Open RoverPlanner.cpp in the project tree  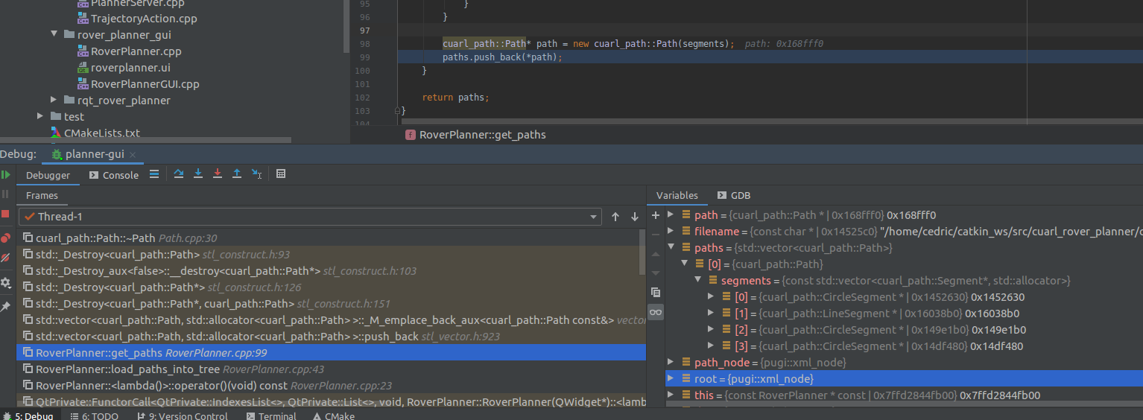click(x=130, y=51)
